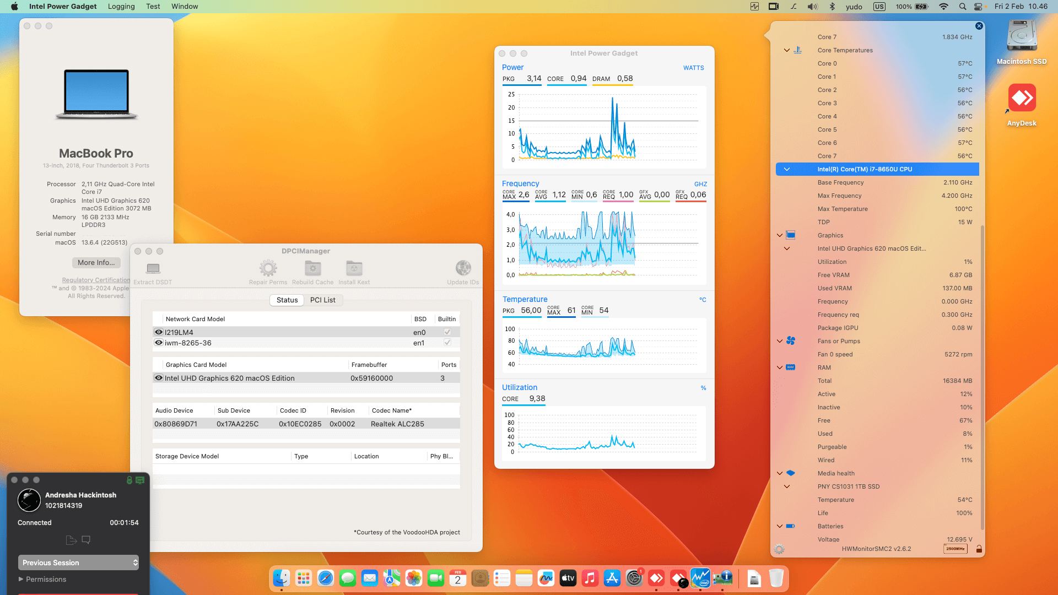Viewport: 1058px width, 595px height.
Task: Click Update IDs globe icon
Action: click(x=463, y=268)
